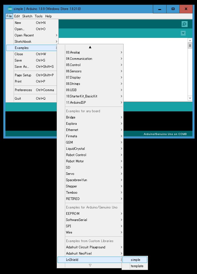Image resolution: width=197 pixels, height=274 pixels.
Task: Open the tab dropdown arrow button
Action: coord(183,33)
